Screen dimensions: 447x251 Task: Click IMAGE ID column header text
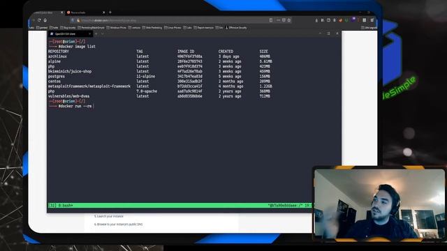point(186,52)
